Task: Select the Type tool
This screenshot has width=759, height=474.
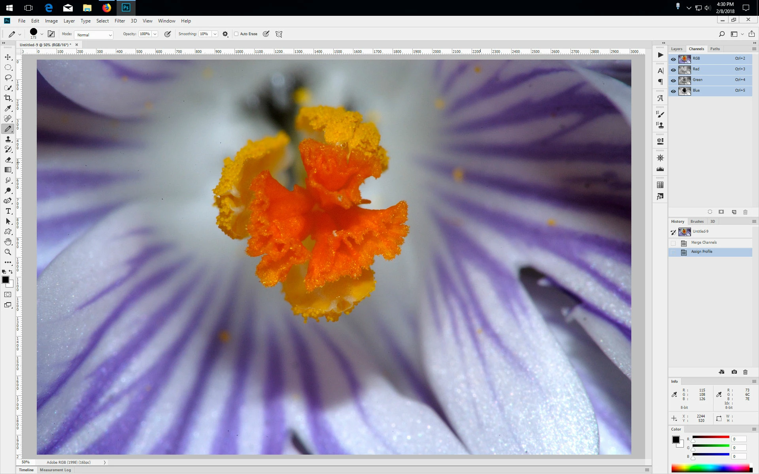Action: 8,211
